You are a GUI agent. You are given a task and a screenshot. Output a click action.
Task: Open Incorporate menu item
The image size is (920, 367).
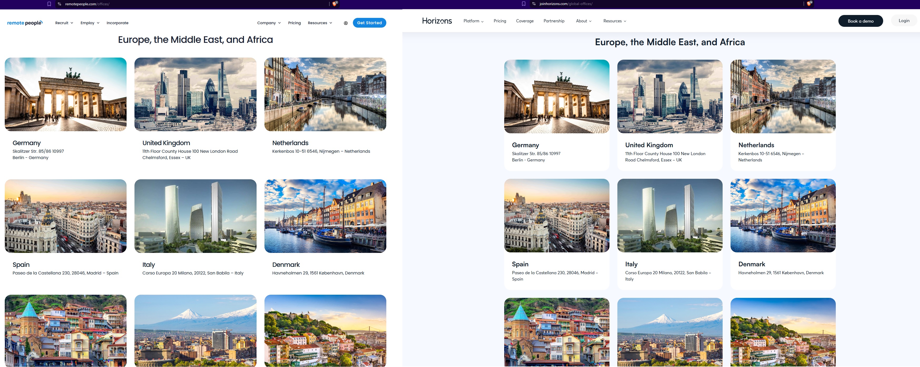[x=117, y=23]
